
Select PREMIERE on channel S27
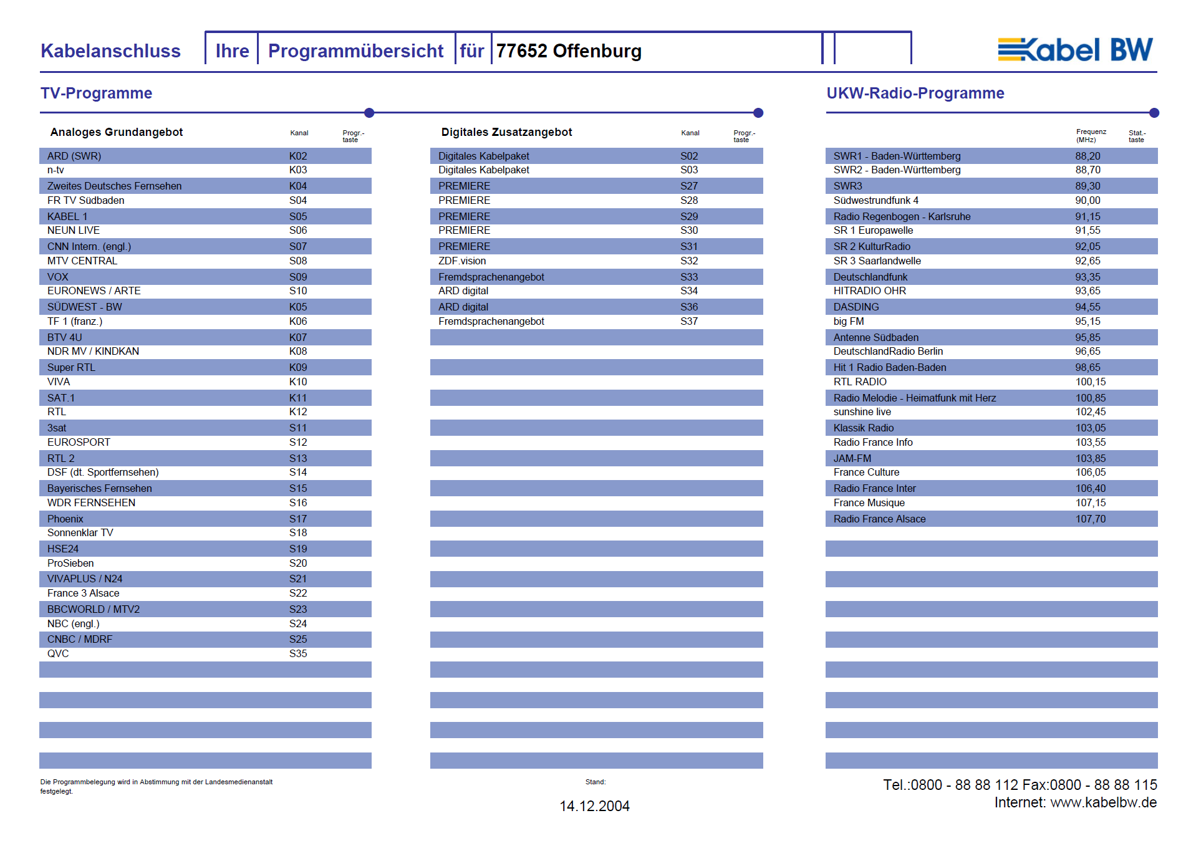click(596, 186)
